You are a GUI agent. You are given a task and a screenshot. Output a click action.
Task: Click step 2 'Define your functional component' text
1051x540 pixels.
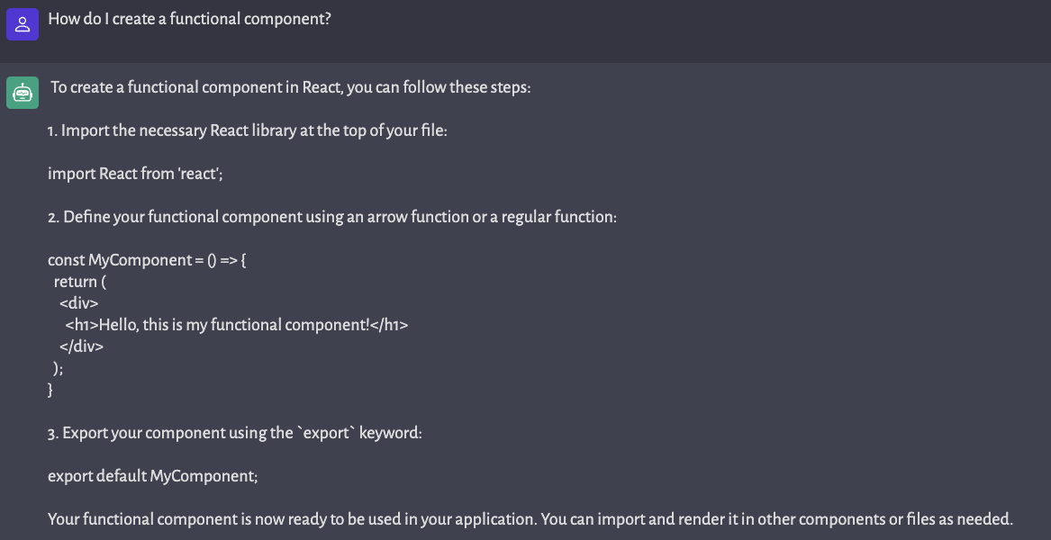coord(332,217)
